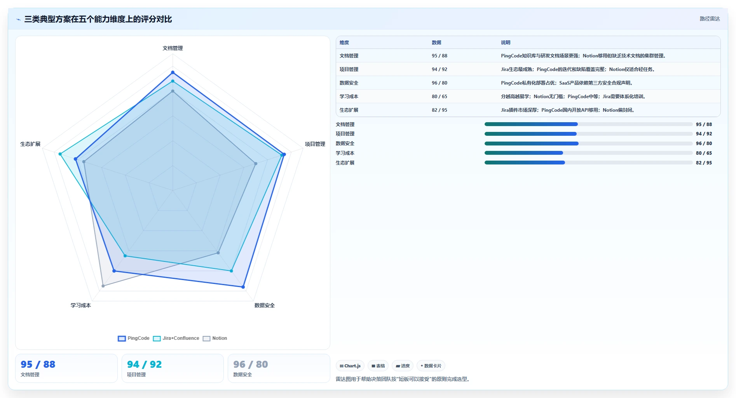Click the description starting Jira插件市场深厚
This screenshot has height=398, width=736.
click(569, 110)
